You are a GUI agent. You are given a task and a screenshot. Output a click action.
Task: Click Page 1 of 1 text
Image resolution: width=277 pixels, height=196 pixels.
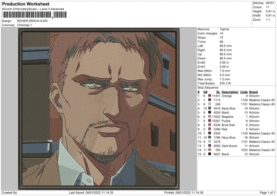click(267, 192)
